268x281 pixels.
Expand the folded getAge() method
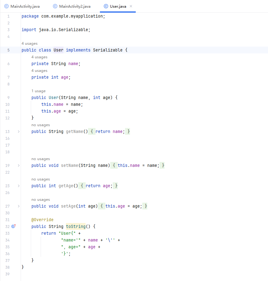point(18,186)
